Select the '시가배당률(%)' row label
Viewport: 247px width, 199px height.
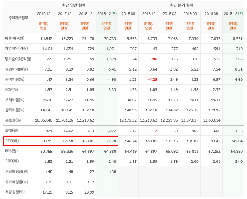pyautogui.click(x=17, y=182)
